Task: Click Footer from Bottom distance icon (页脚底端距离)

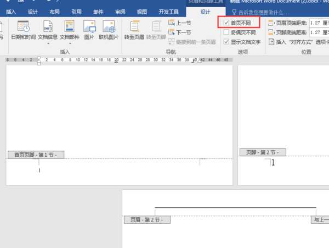Action: point(271,32)
